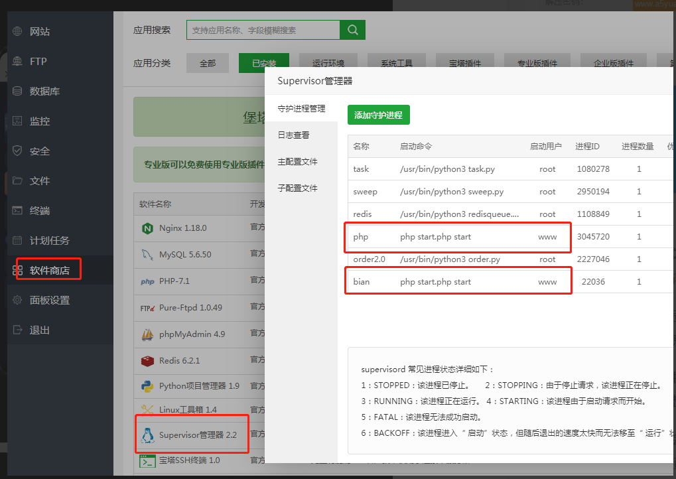Image resolution: width=676 pixels, height=479 pixels.
Task: Click the 应用搜索 input field
Action: coord(263,30)
